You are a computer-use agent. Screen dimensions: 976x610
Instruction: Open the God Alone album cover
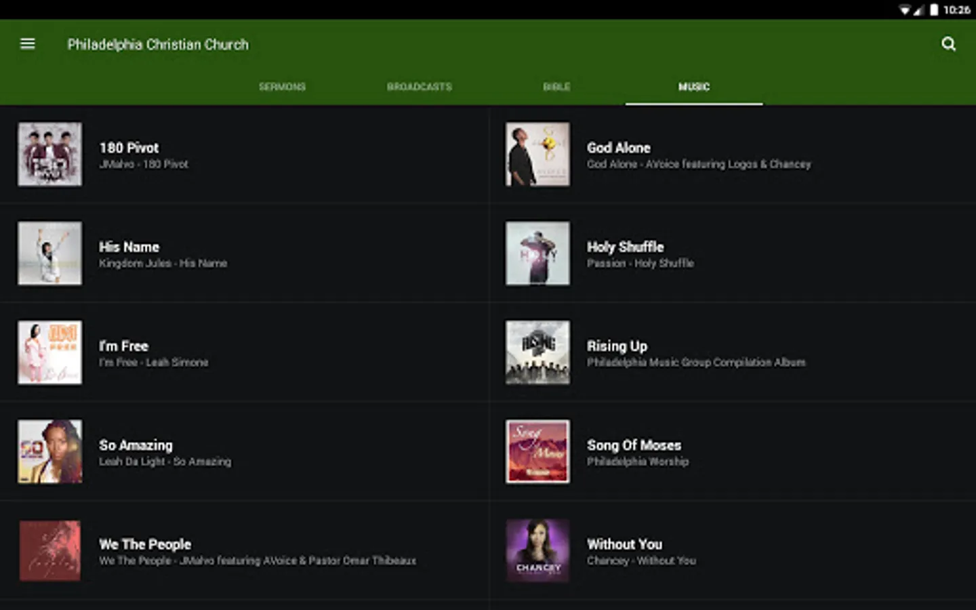tap(537, 154)
